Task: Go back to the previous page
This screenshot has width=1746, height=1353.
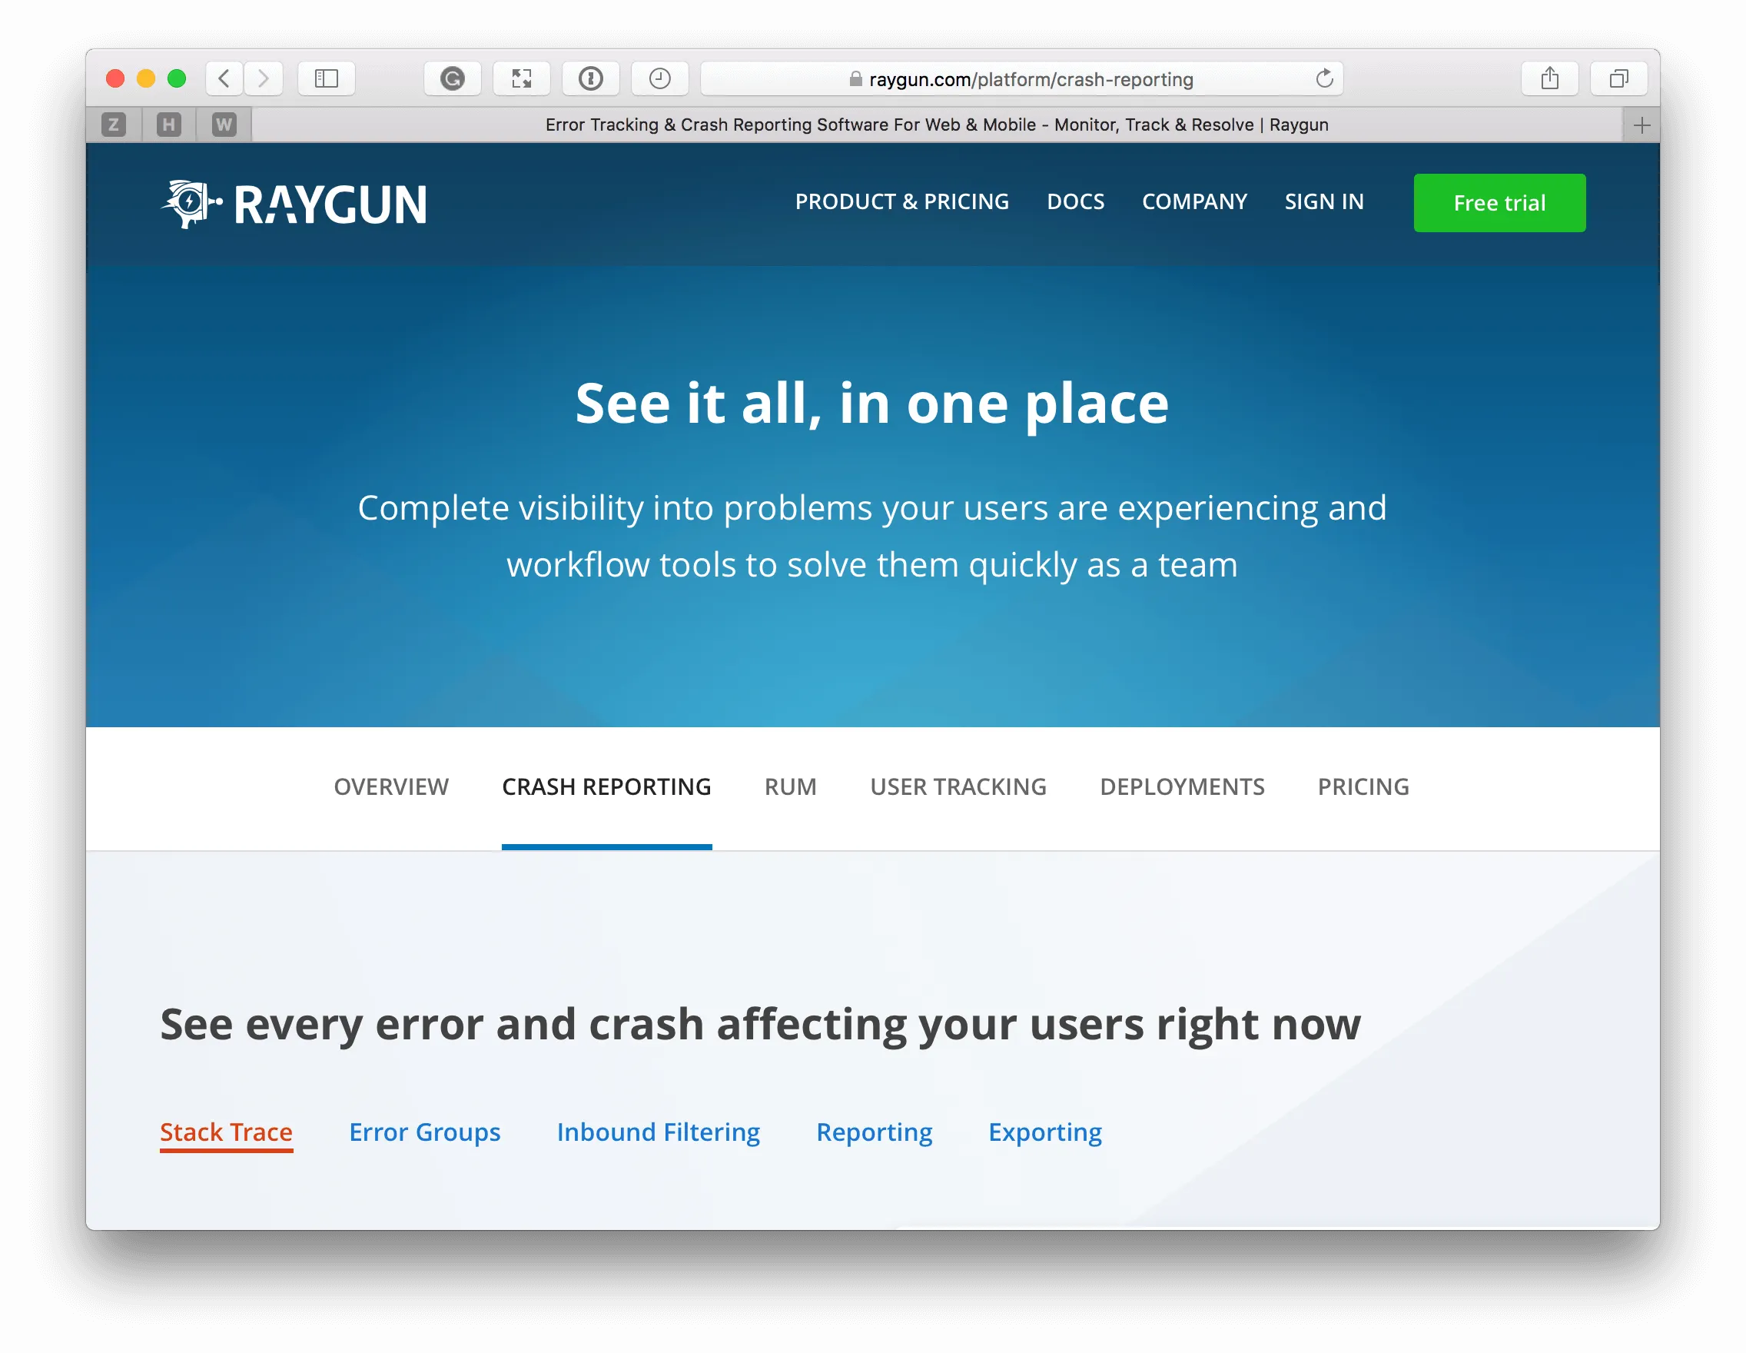Action: (224, 78)
